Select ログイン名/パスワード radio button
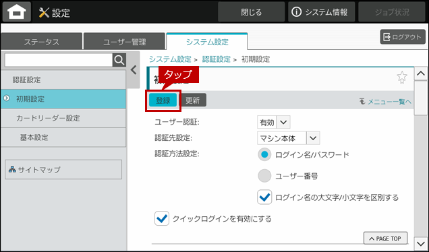This screenshot has height=252, width=429. pos(264,155)
